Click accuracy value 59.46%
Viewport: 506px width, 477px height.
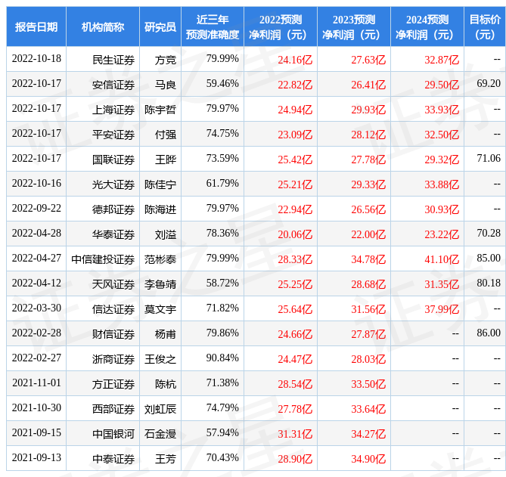[x=222, y=83]
